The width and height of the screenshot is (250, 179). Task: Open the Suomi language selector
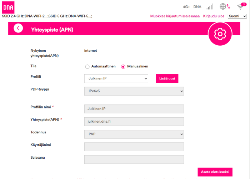tap(237, 16)
